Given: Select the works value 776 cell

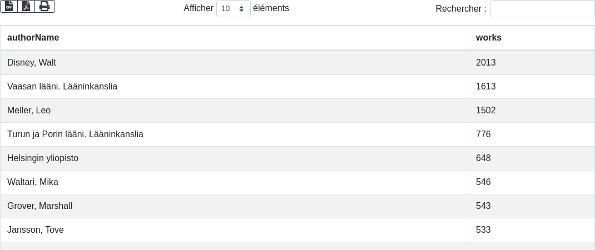Looking at the screenshot, I should [x=483, y=134].
